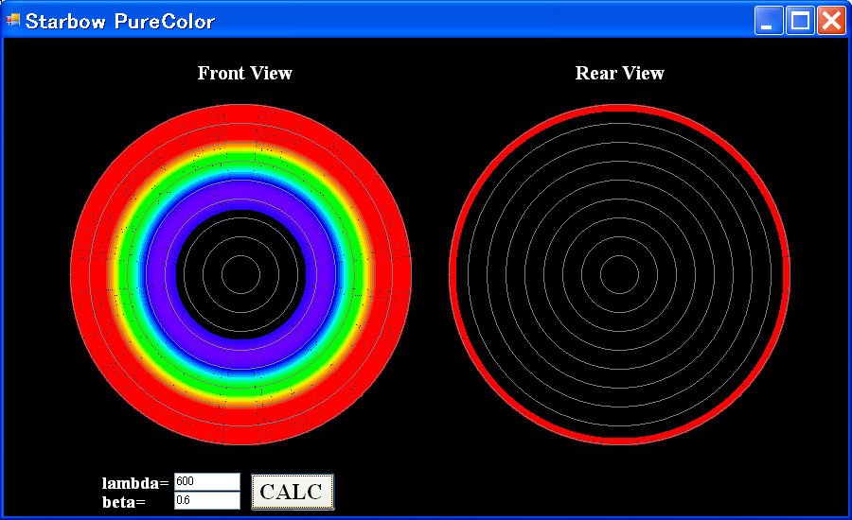852x520 pixels.
Task: Click the Front View heading
Action: (x=244, y=73)
